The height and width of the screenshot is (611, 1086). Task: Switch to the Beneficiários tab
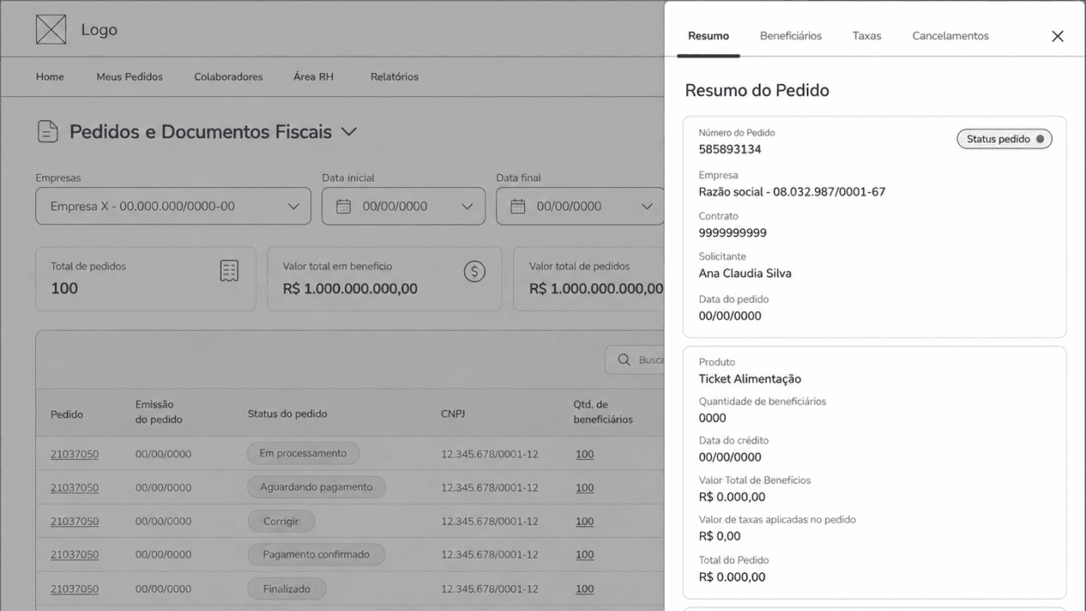point(791,36)
